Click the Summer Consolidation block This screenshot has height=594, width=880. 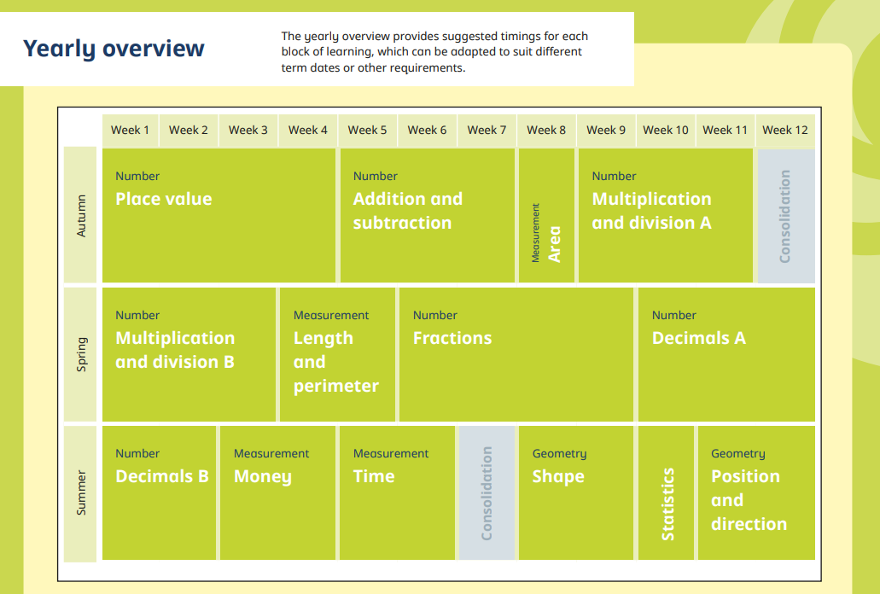[487, 492]
